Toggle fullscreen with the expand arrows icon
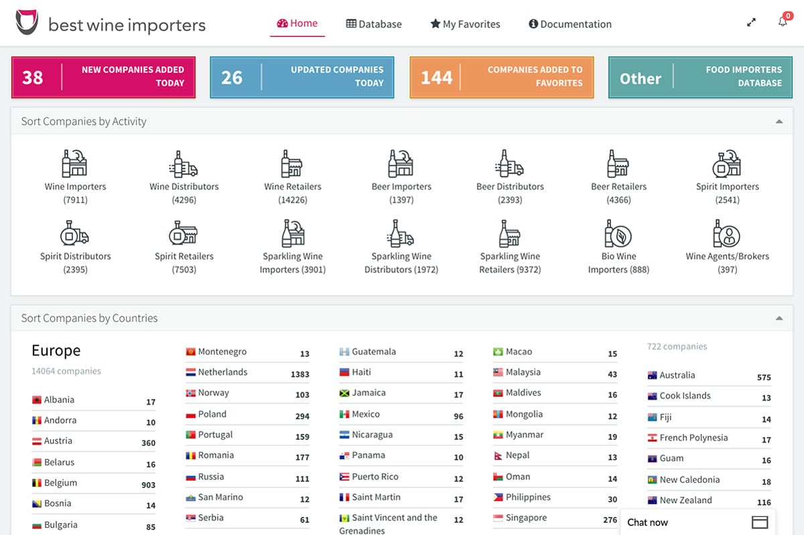 751,23
